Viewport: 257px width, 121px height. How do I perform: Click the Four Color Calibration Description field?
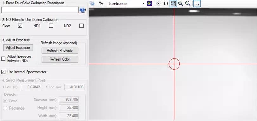40,10
